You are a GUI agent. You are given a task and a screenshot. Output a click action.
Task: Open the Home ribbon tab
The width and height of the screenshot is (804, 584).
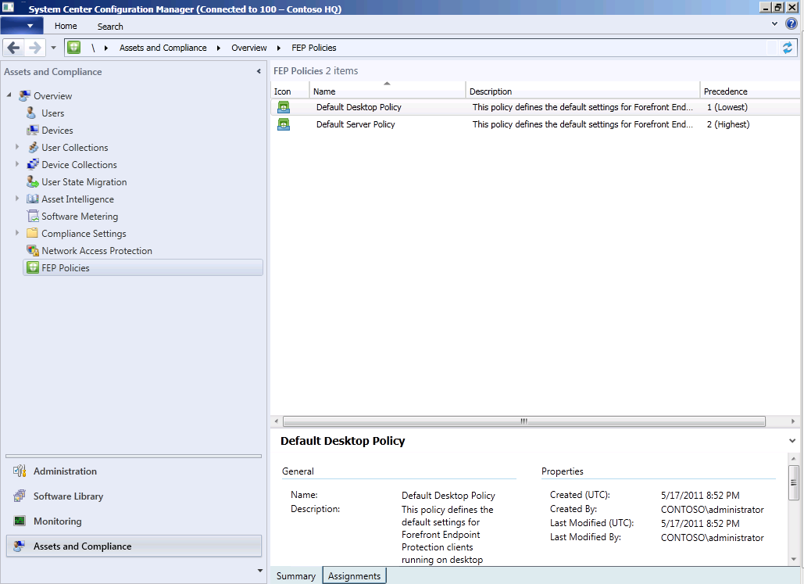66,26
